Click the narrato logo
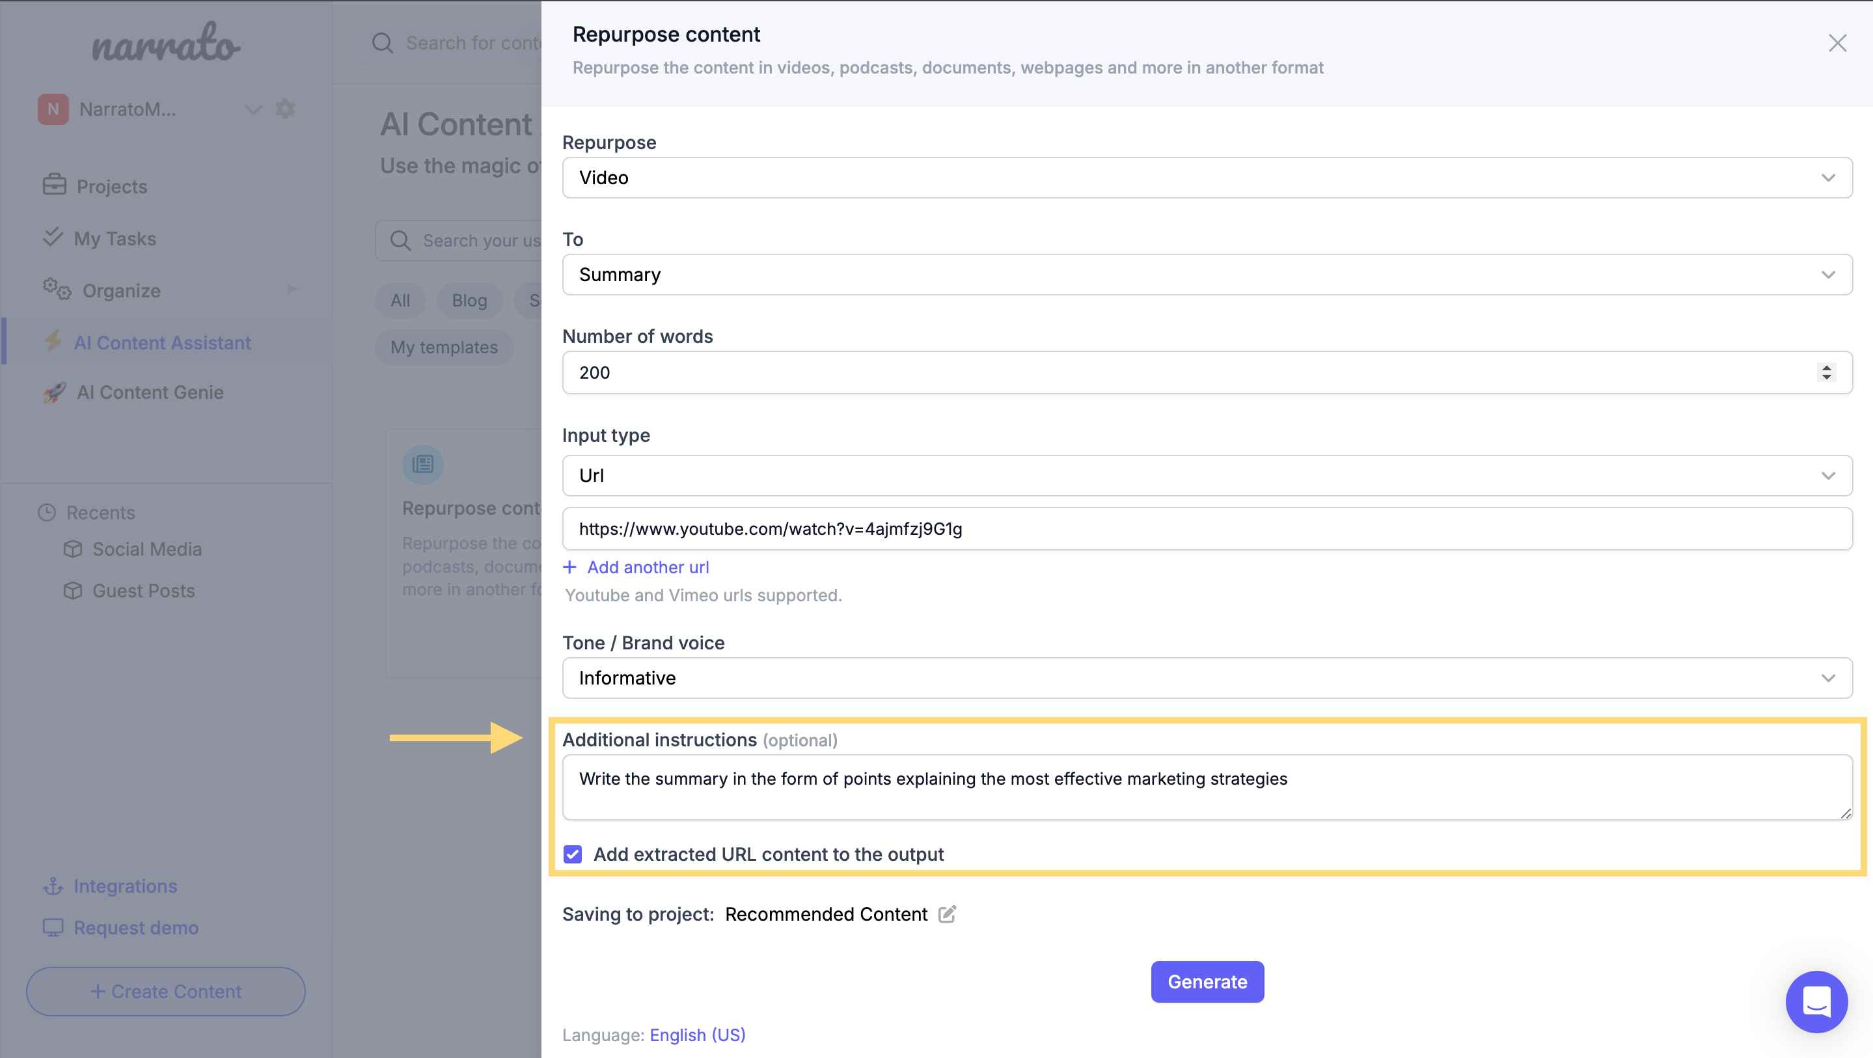Screen dimensions: 1873x1058 (x=166, y=42)
